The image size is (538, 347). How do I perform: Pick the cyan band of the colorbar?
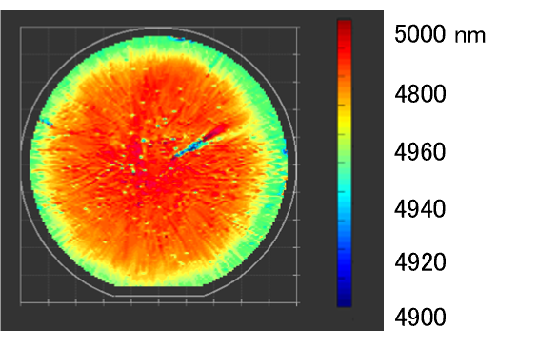click(345, 199)
